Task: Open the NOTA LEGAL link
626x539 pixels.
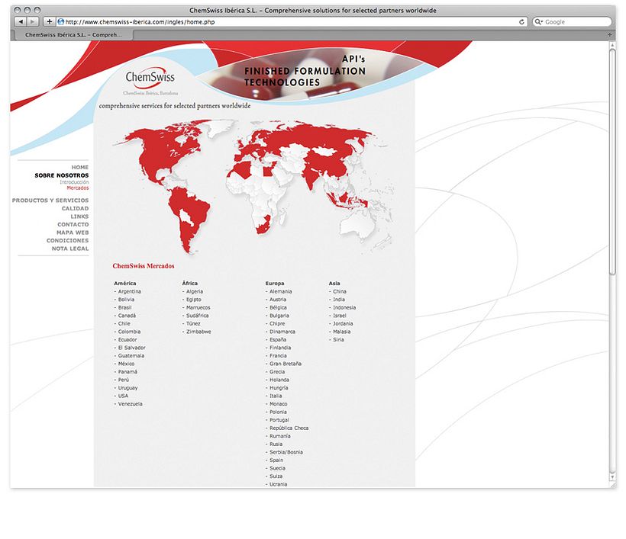Action: (70, 249)
